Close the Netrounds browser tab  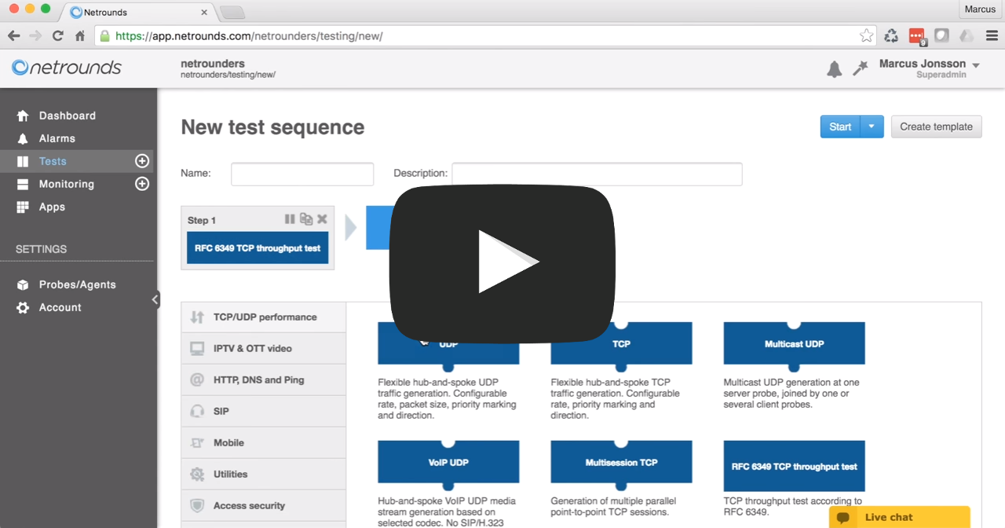tap(204, 13)
